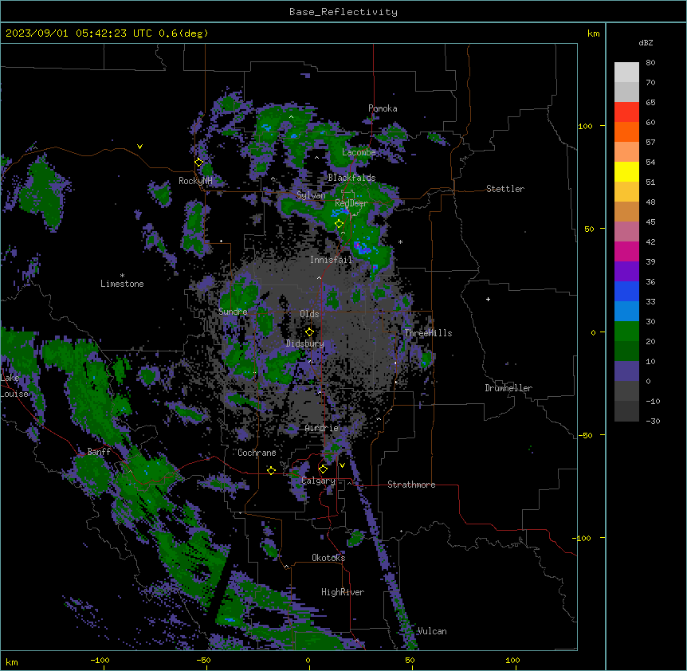Select the purple 39 dBZ legend swatch

[626, 271]
